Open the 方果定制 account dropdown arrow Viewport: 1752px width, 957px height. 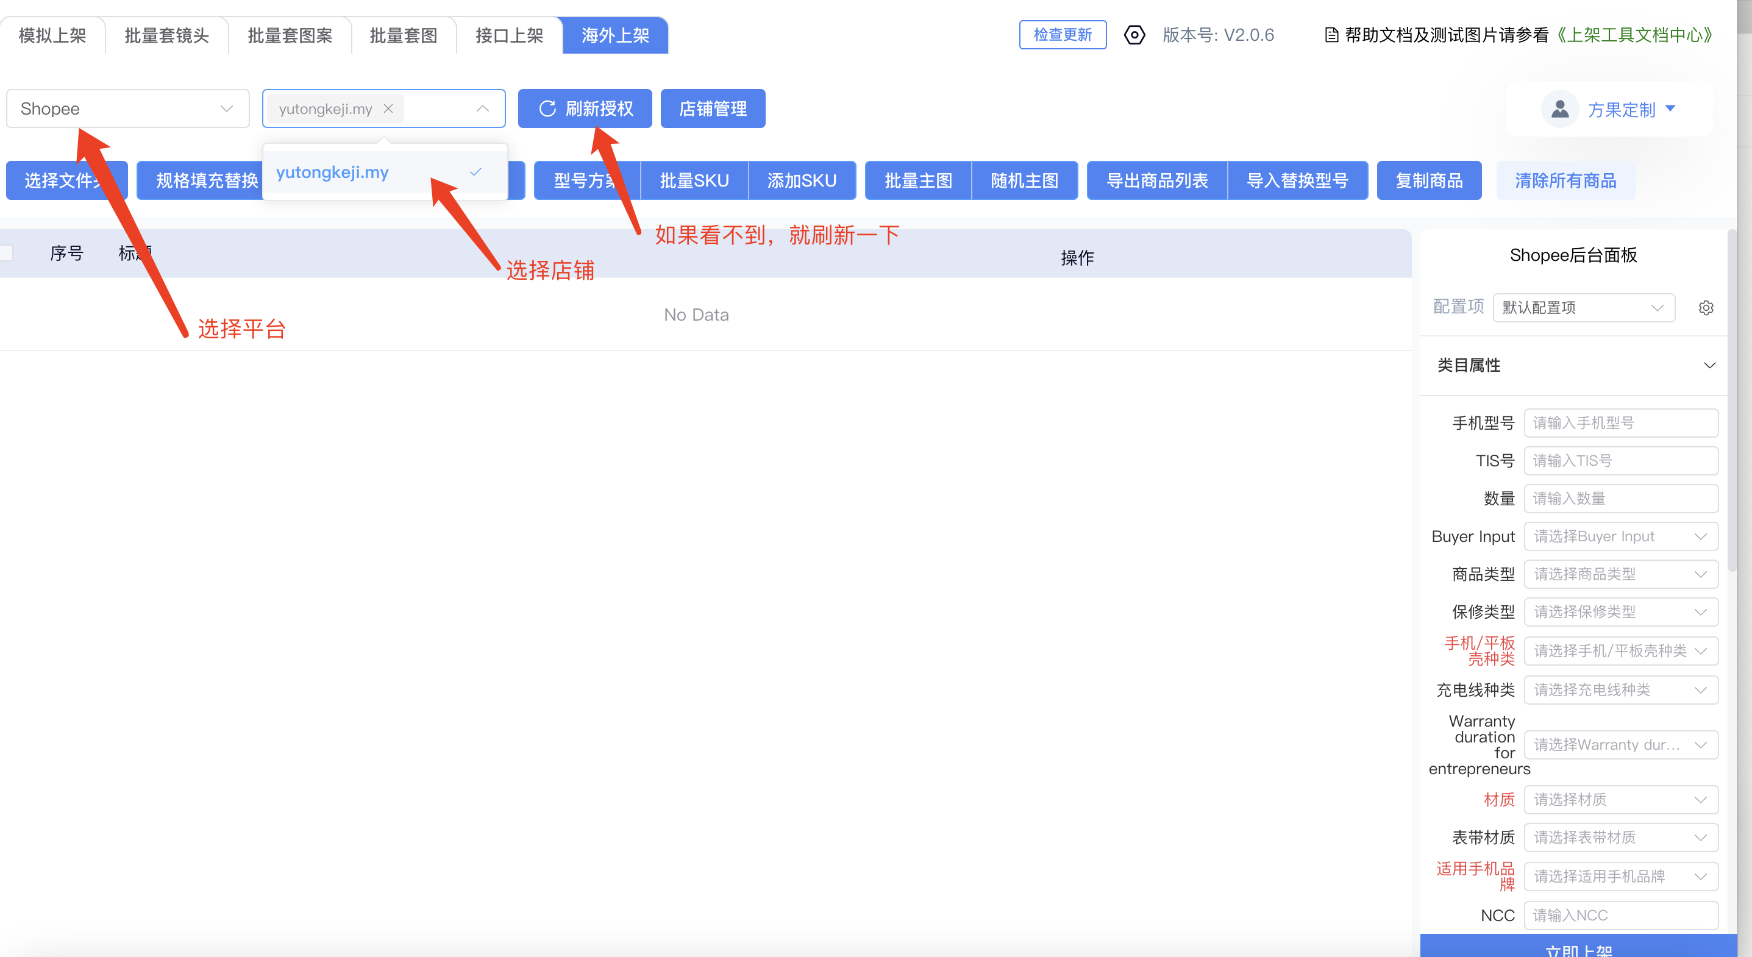tap(1670, 109)
